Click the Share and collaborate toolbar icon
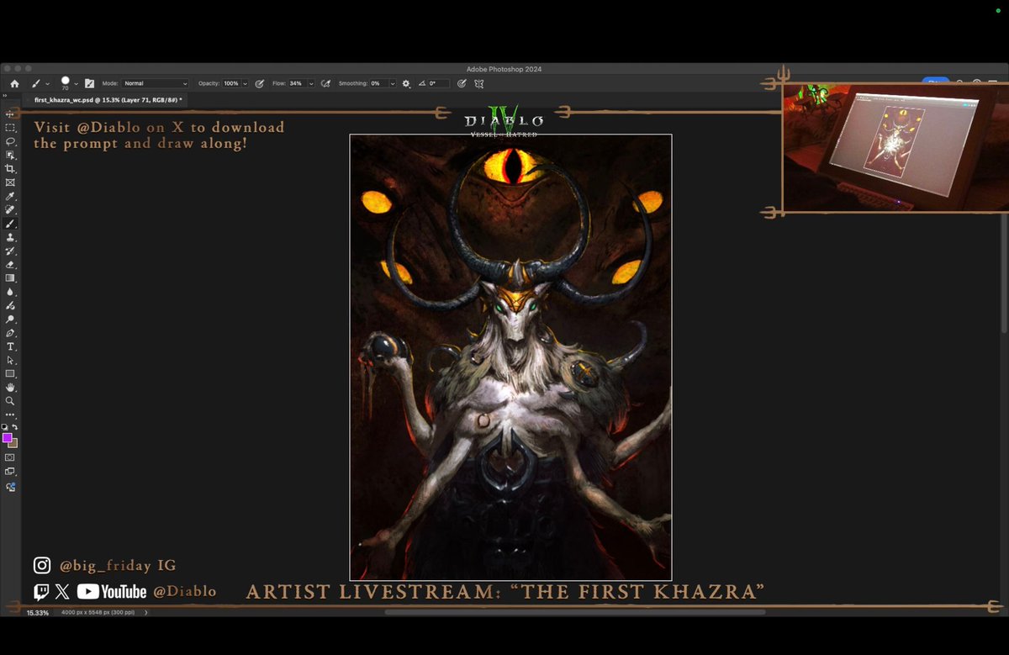 point(10,486)
